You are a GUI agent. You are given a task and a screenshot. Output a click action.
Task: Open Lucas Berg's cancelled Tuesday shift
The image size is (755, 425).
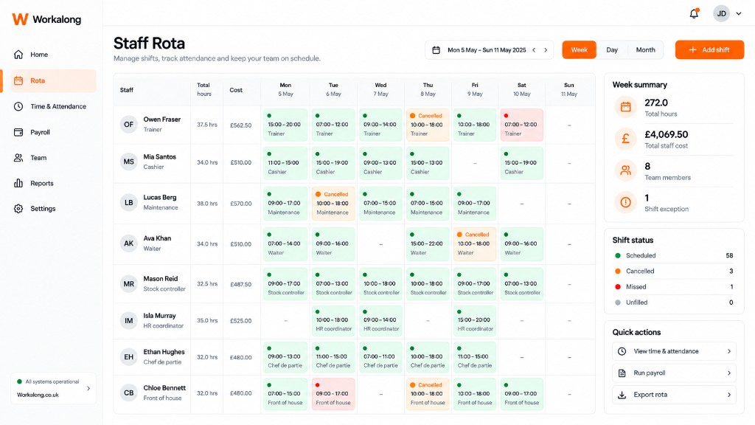(x=333, y=204)
